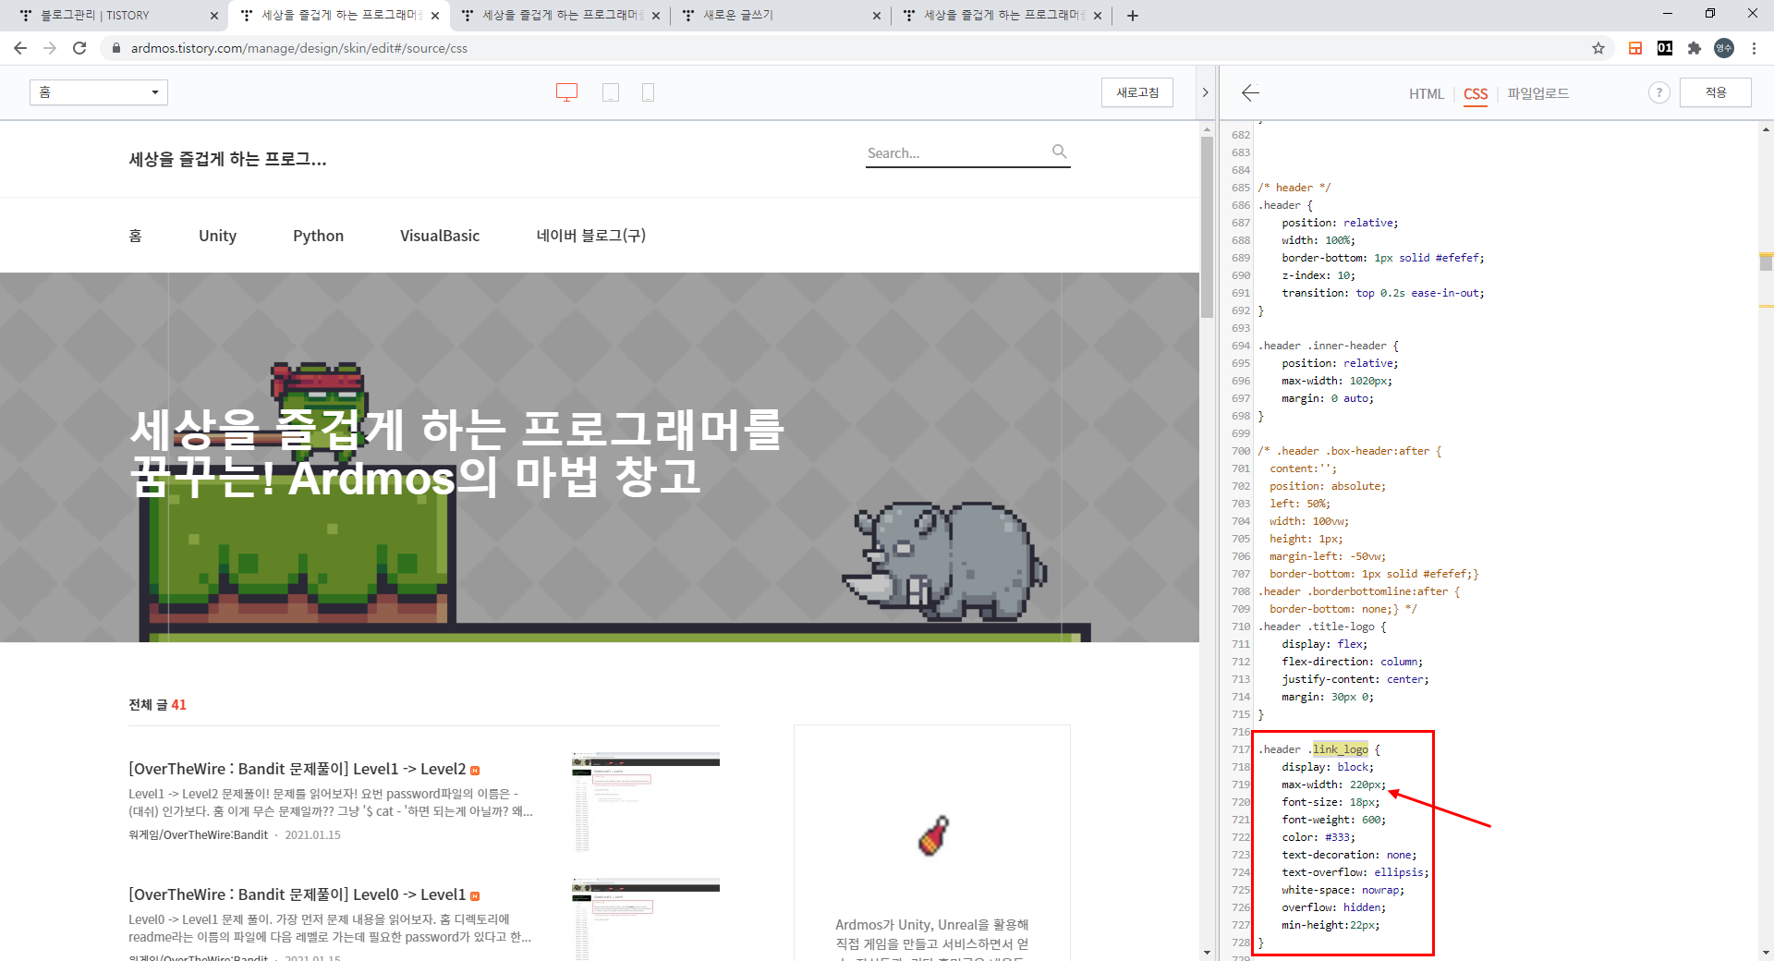Click the address bar URL

pyautogui.click(x=299, y=48)
